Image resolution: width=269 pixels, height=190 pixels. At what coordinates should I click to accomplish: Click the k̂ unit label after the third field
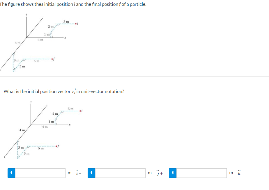[239, 173]
